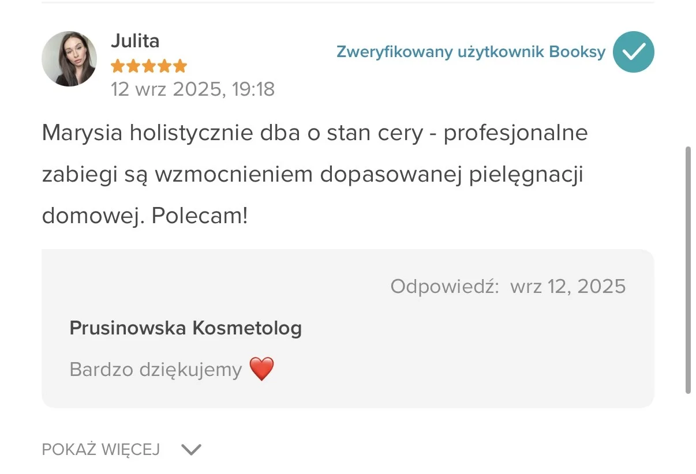Open the Zweryfikowany użytkownik Booksy link
Viewport: 696px width, 474px height.
point(470,52)
